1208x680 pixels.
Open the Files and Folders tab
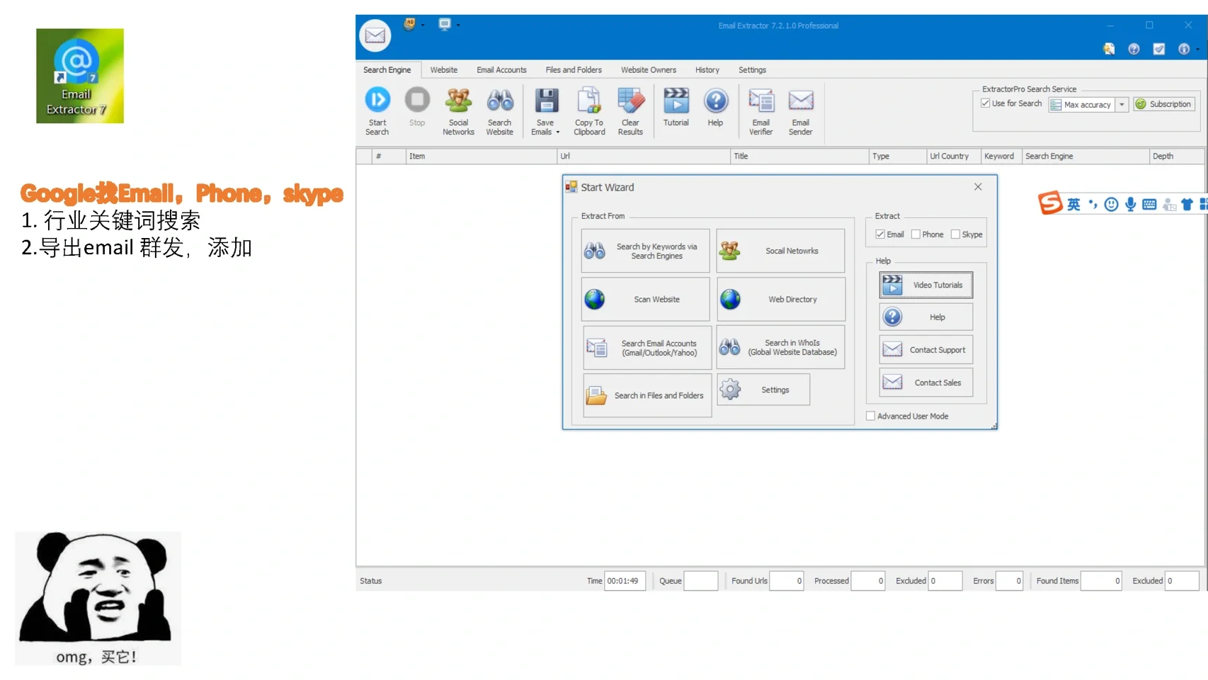(574, 69)
